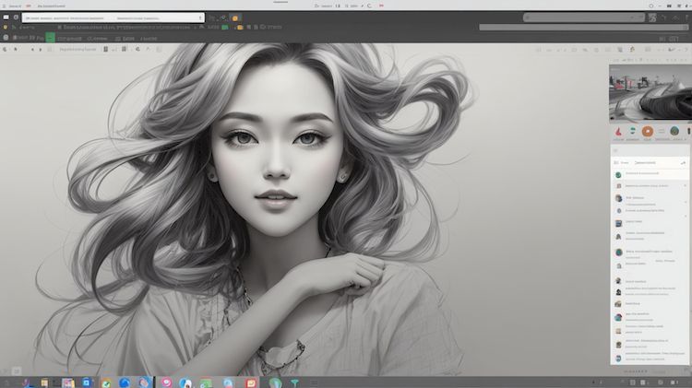Open the blue square store icon in the taskbar
The height and width of the screenshot is (388, 692).
pyautogui.click(x=87, y=382)
